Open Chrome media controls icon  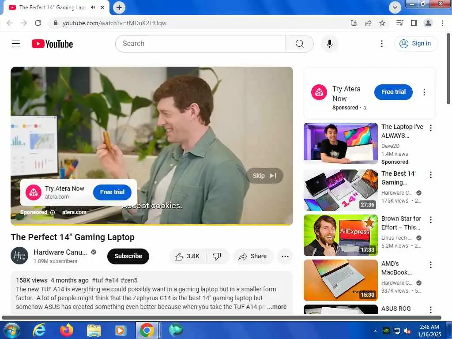pos(399,23)
